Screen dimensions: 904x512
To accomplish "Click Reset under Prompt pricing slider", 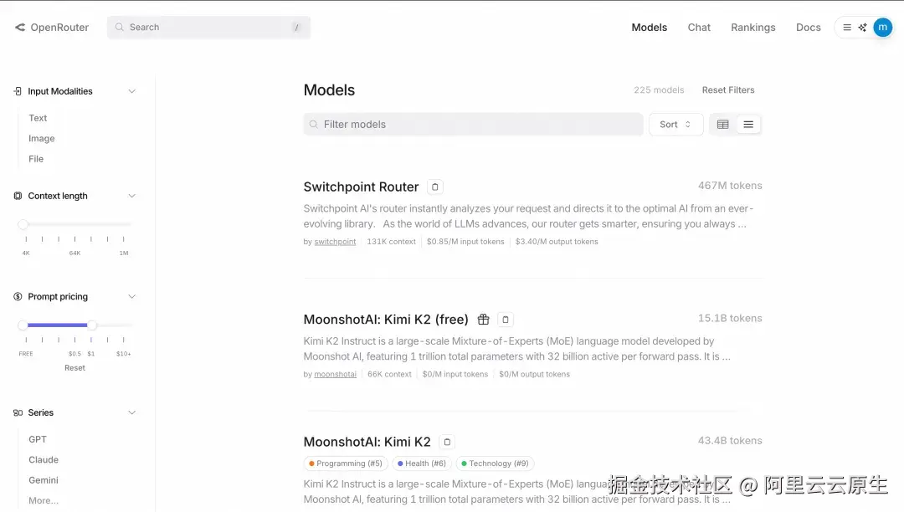I will (75, 368).
